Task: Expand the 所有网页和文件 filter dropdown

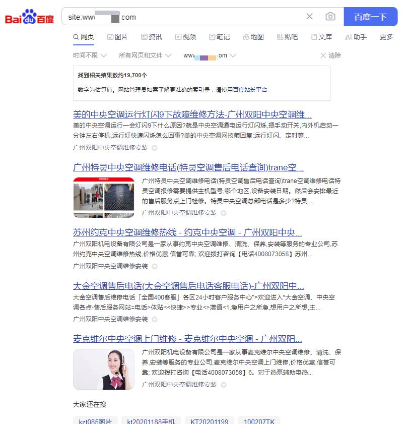Action: (145, 55)
